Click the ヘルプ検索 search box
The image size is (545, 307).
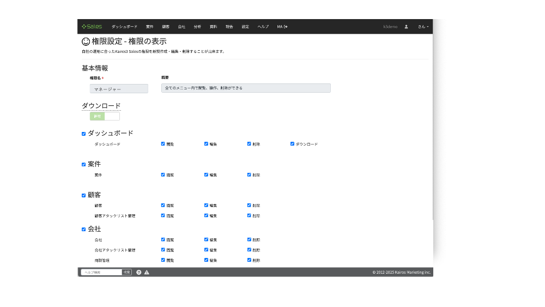tap(101, 272)
